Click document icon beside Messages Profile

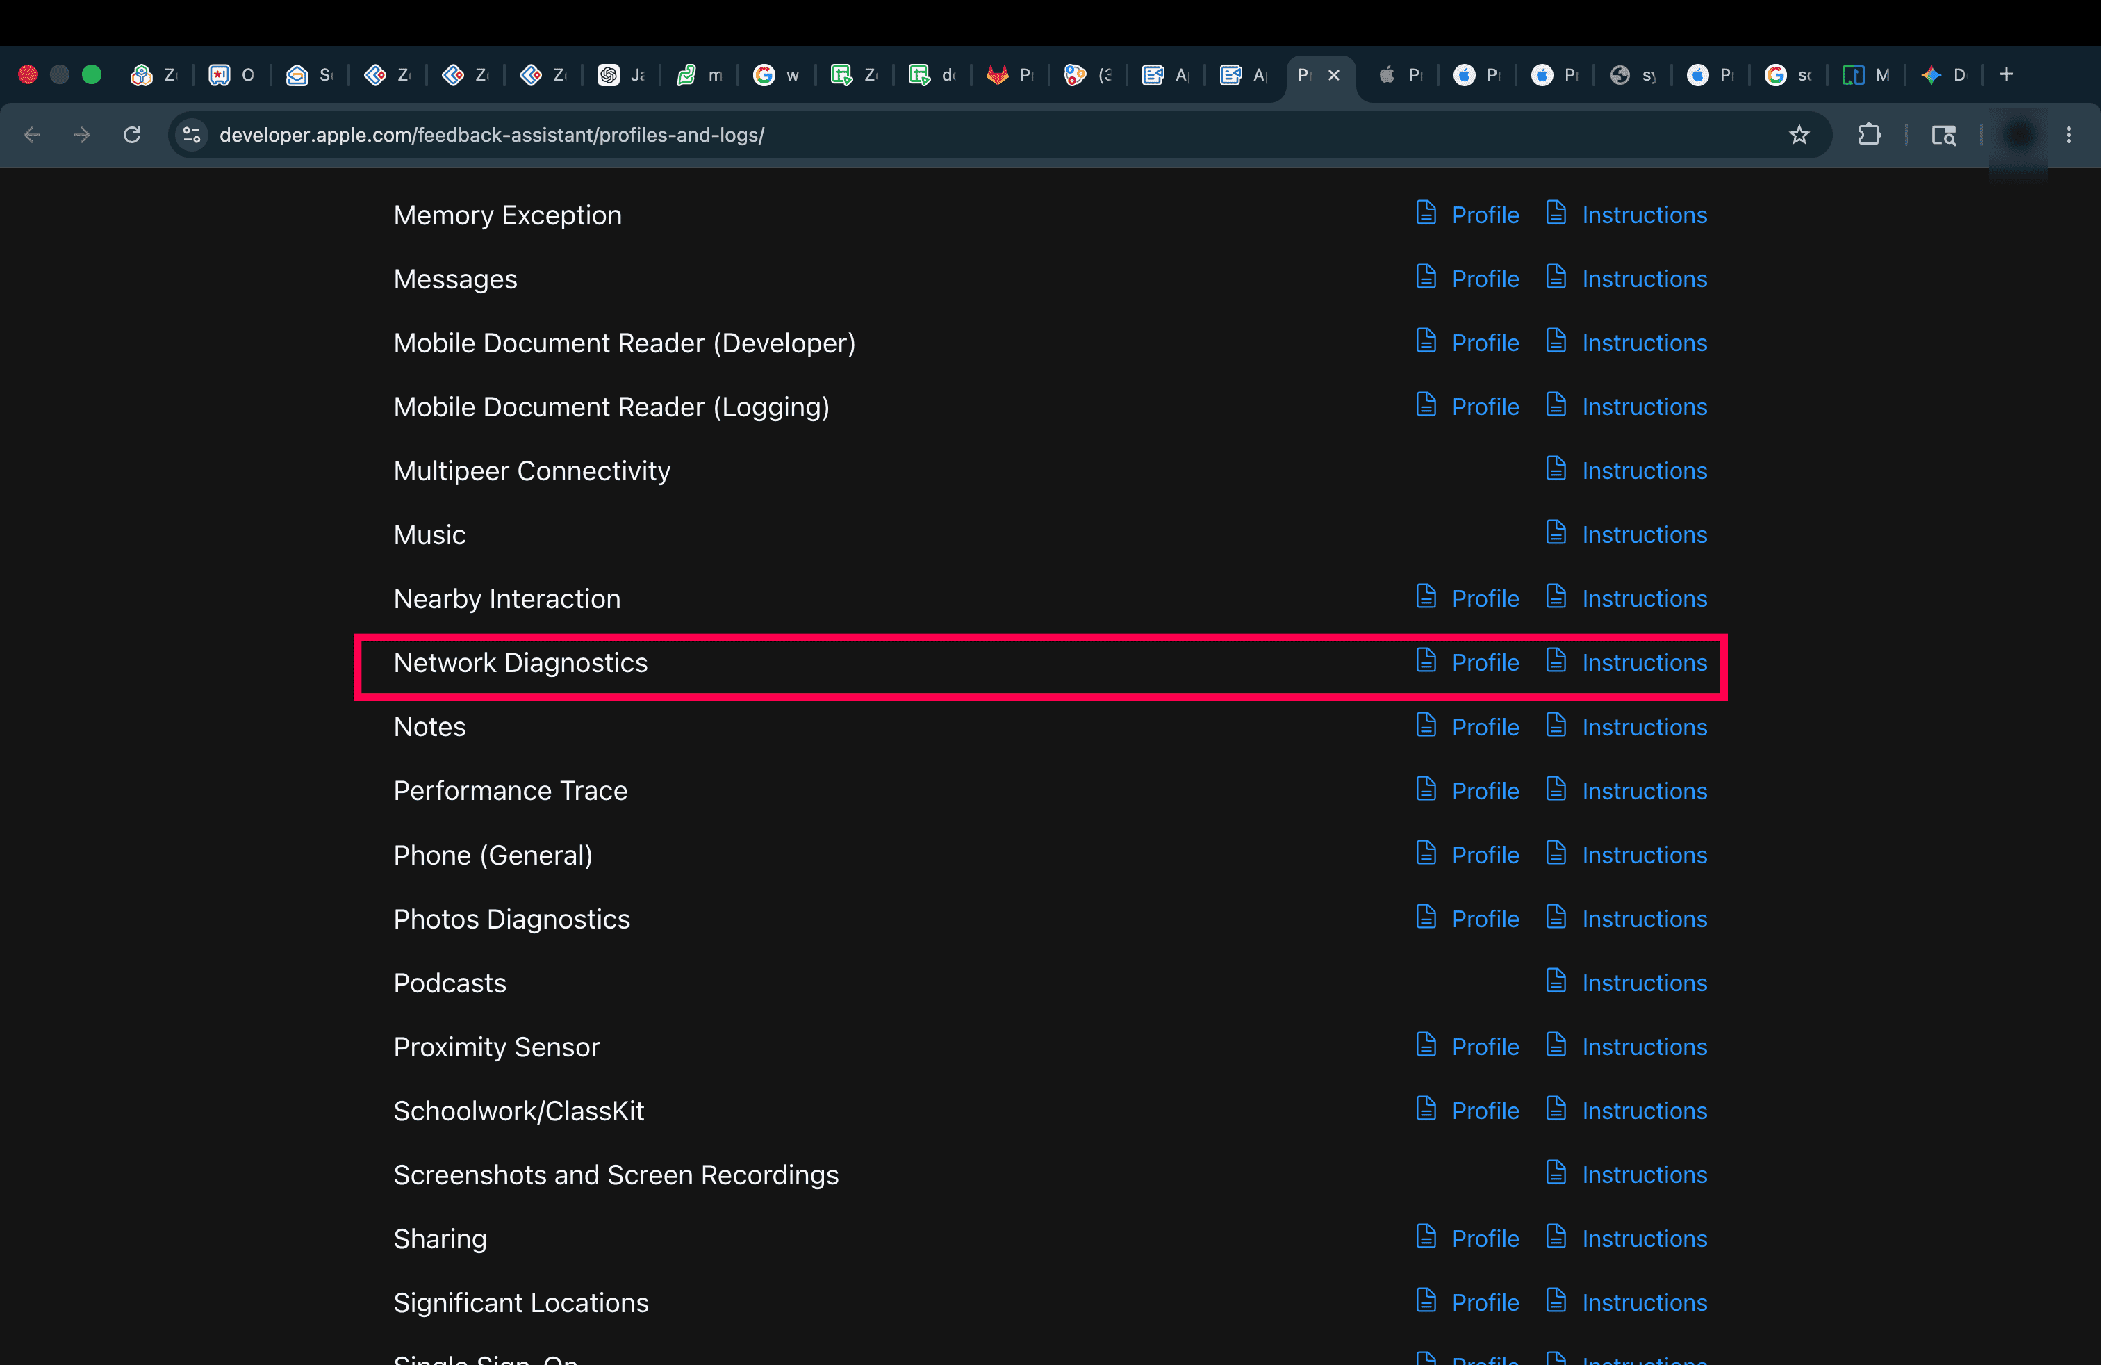pyautogui.click(x=1426, y=277)
